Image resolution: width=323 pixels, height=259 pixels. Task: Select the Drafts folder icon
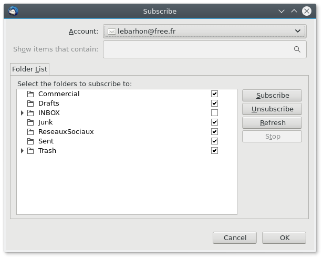[x=30, y=103]
